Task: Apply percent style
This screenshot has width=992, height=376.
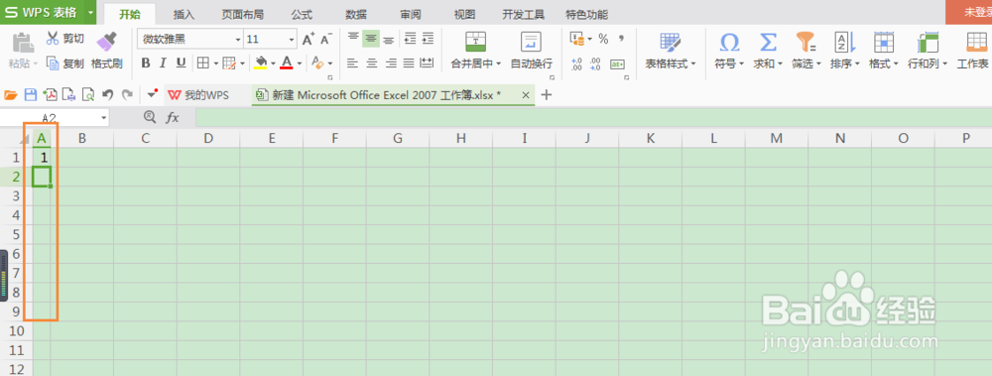Action: tap(603, 40)
